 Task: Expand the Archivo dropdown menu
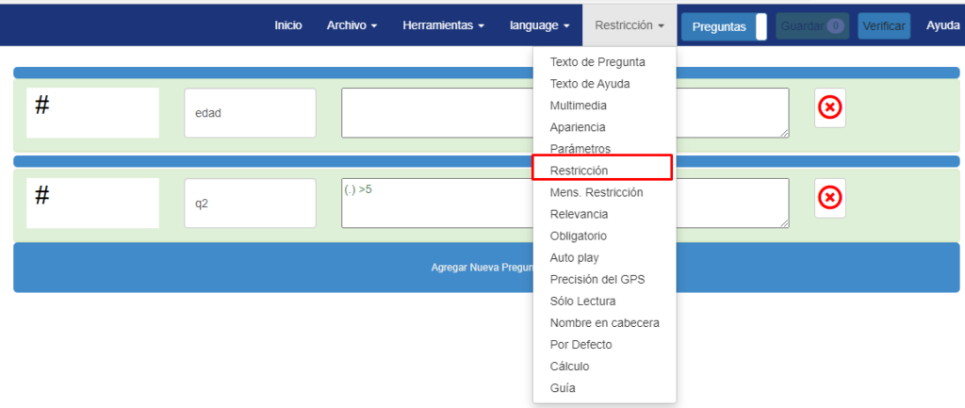tap(352, 25)
